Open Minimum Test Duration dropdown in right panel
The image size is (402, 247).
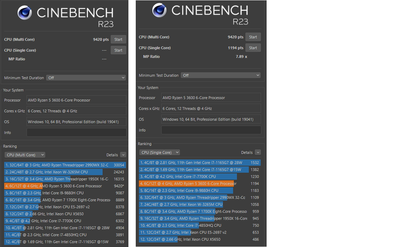click(221, 75)
